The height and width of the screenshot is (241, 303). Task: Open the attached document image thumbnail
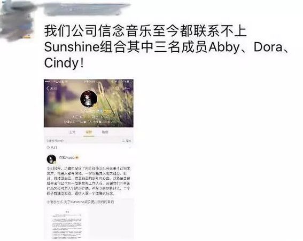click(x=67, y=224)
